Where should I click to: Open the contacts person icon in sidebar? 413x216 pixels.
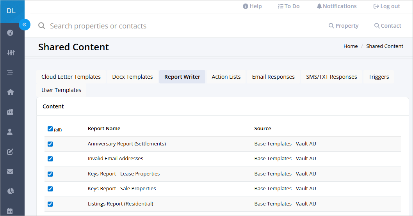[x=10, y=131]
